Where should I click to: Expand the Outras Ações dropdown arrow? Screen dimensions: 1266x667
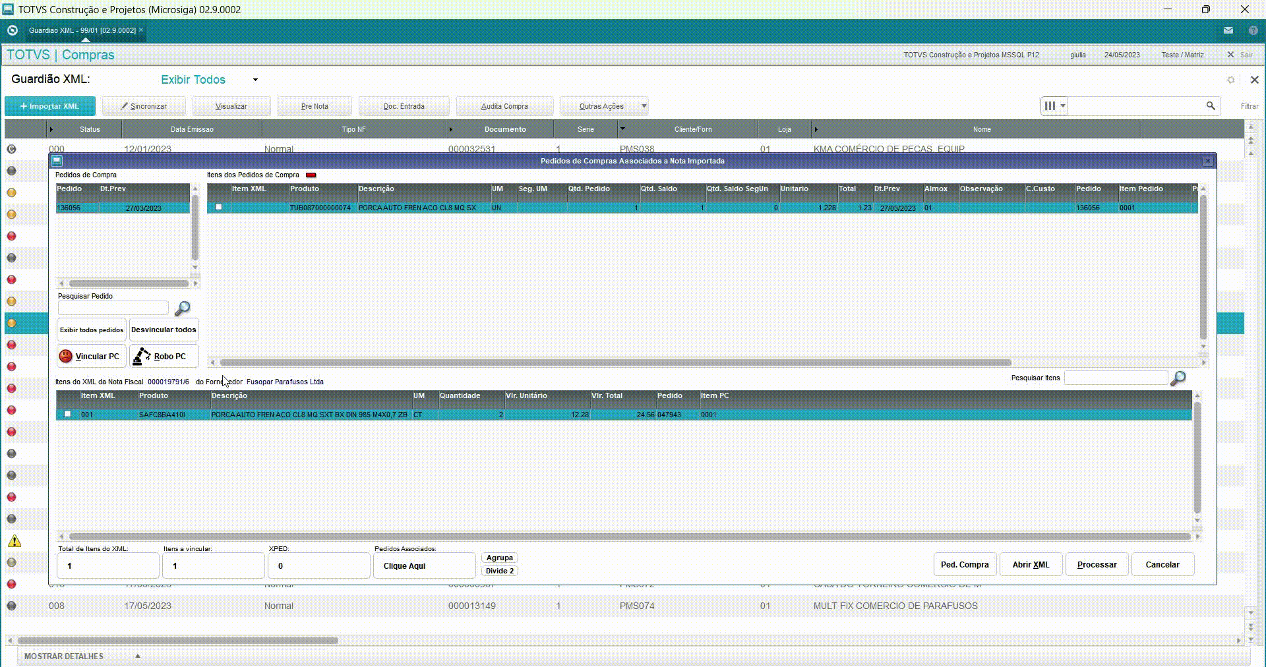pos(644,105)
